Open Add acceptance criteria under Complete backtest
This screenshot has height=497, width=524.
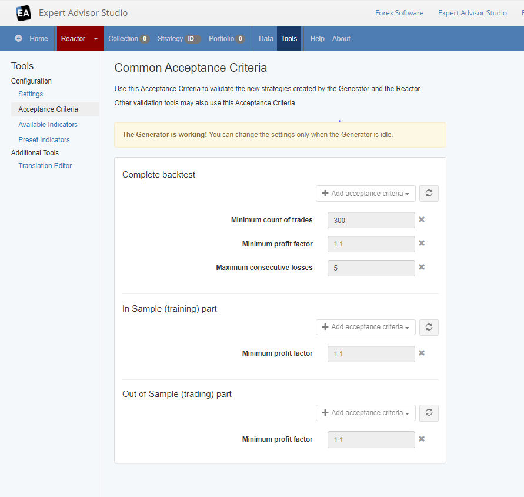366,194
